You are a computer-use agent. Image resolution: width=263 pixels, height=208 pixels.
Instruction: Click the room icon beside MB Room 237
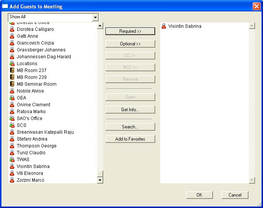12,70
